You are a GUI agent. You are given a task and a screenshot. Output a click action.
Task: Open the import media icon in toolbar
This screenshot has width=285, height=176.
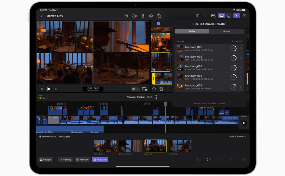[x=126, y=16]
